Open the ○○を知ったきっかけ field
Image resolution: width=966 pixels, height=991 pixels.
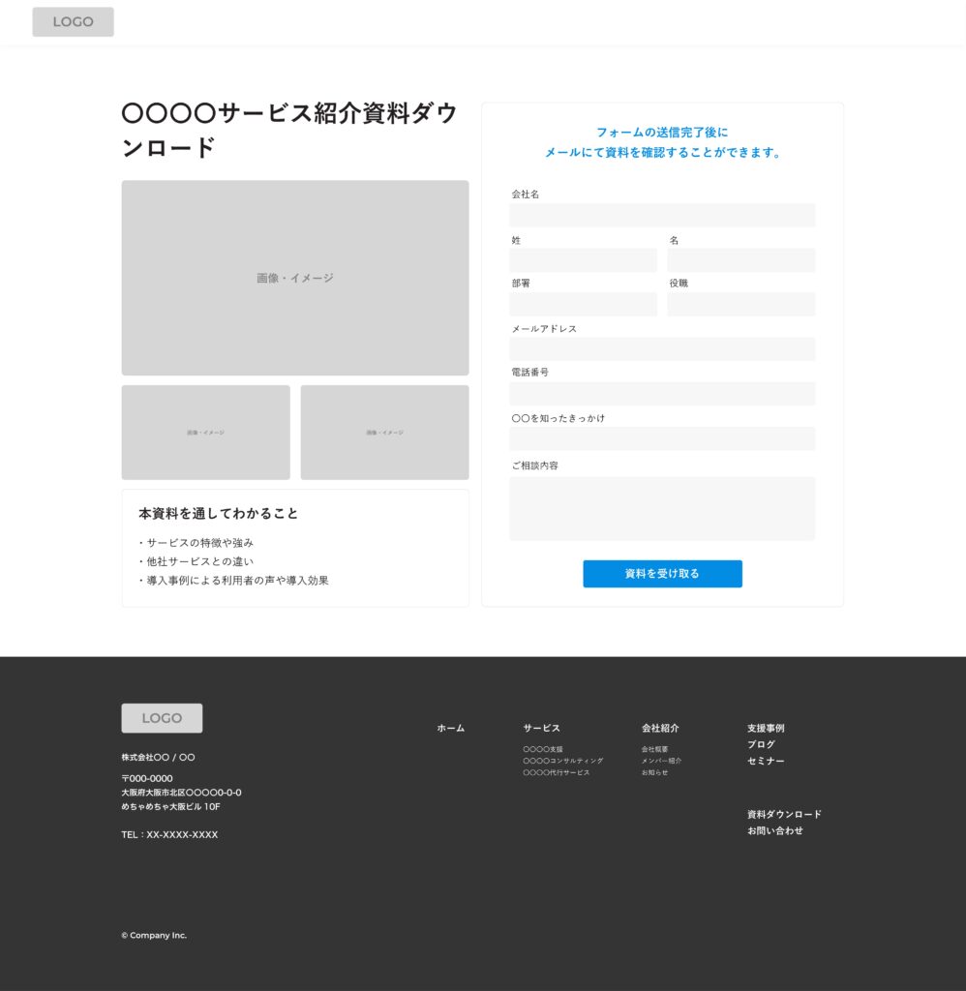662,438
